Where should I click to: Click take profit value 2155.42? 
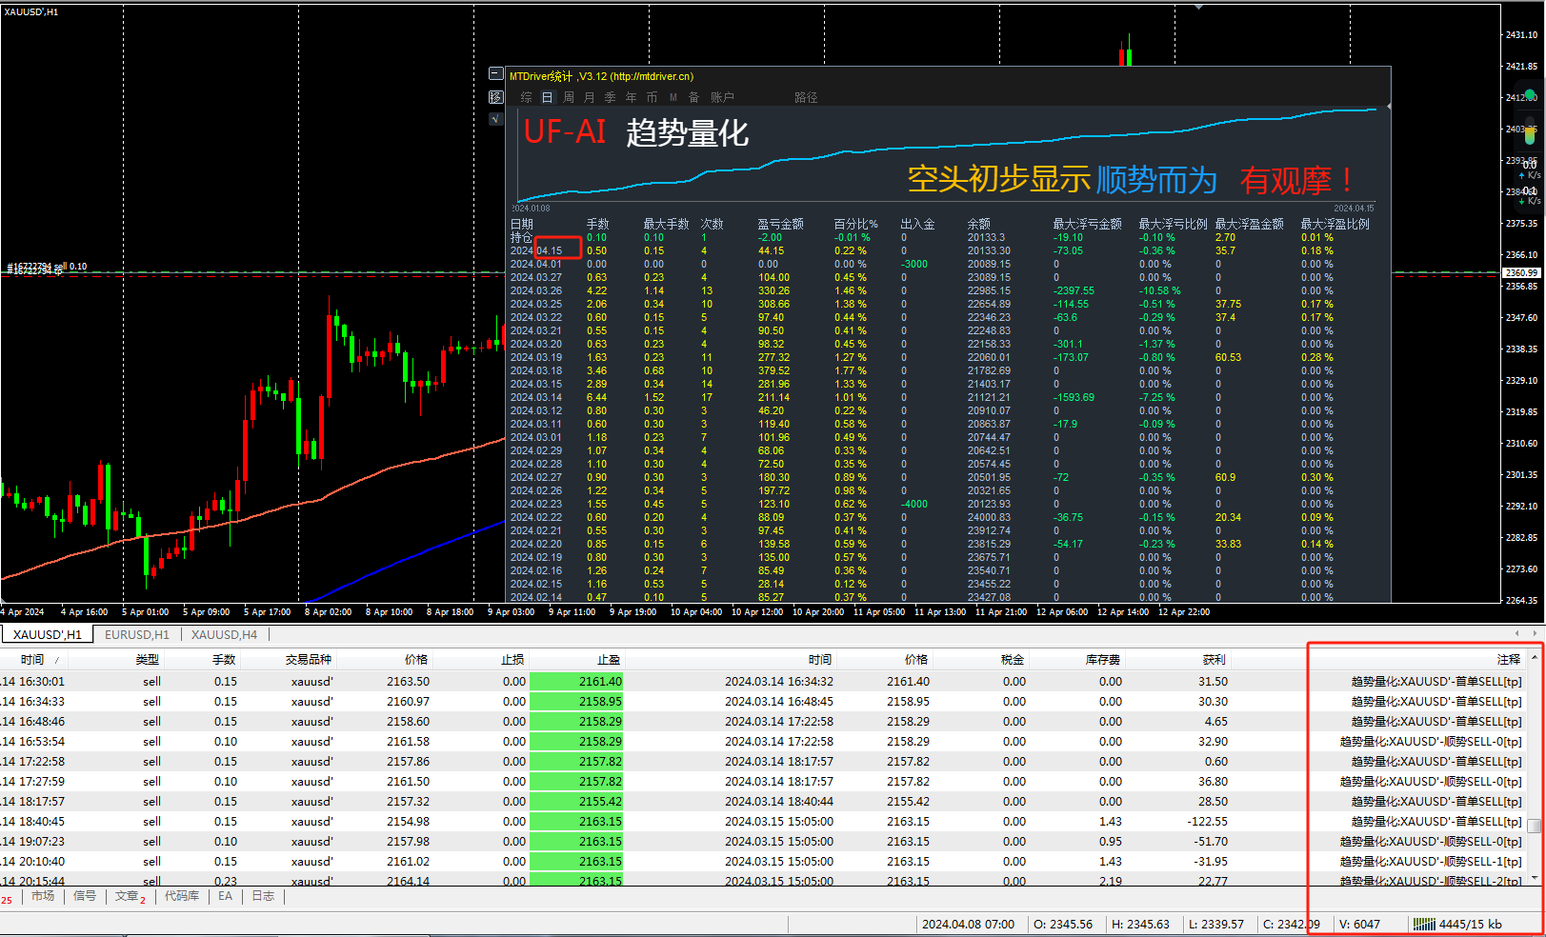click(x=600, y=801)
